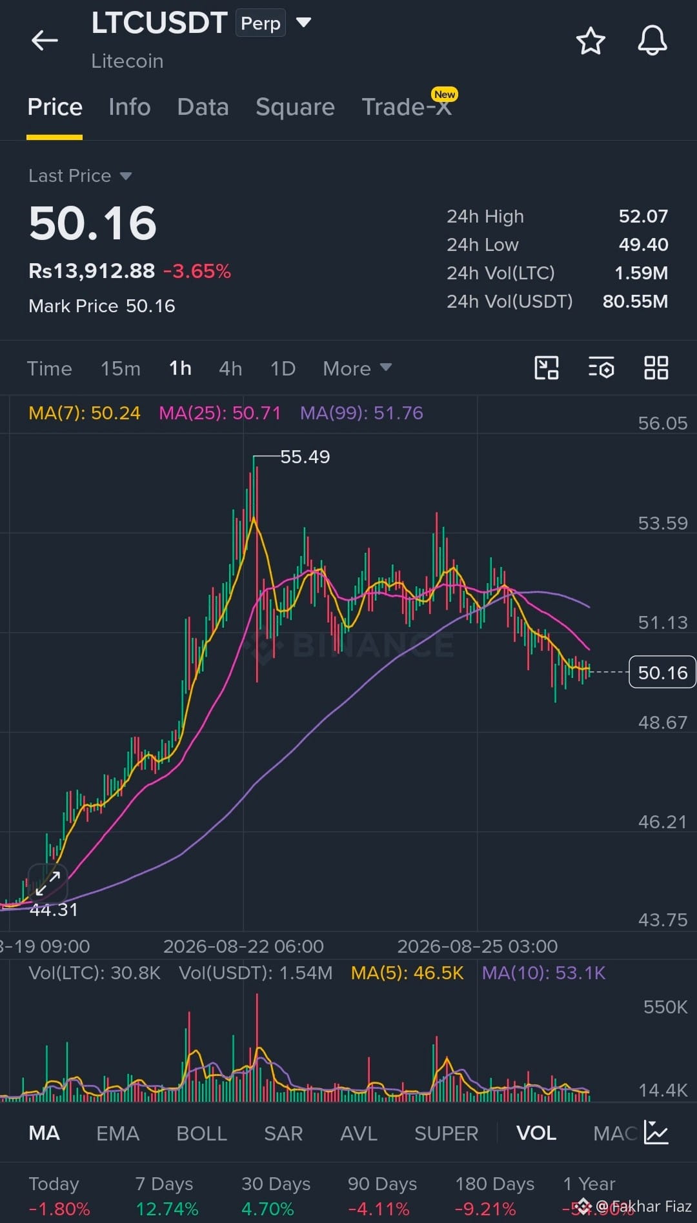
Task: Toggle the BOLL indicator
Action: [x=201, y=1133]
